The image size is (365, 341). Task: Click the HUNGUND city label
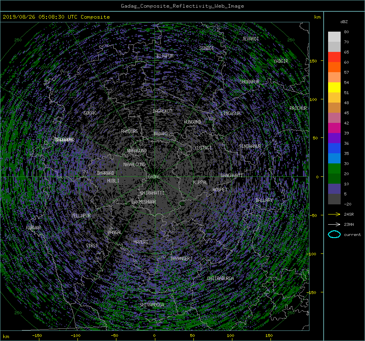pyautogui.click(x=192, y=122)
